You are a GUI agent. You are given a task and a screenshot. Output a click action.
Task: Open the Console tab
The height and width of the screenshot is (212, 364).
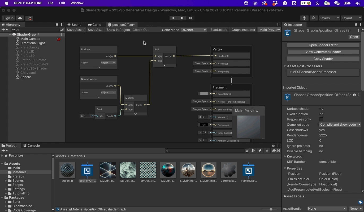point(32,145)
